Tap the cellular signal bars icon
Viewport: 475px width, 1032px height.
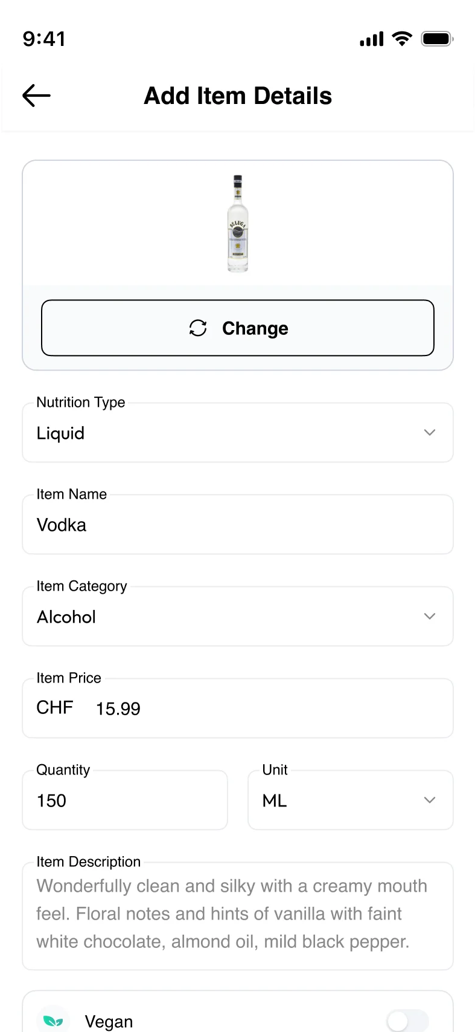point(371,39)
